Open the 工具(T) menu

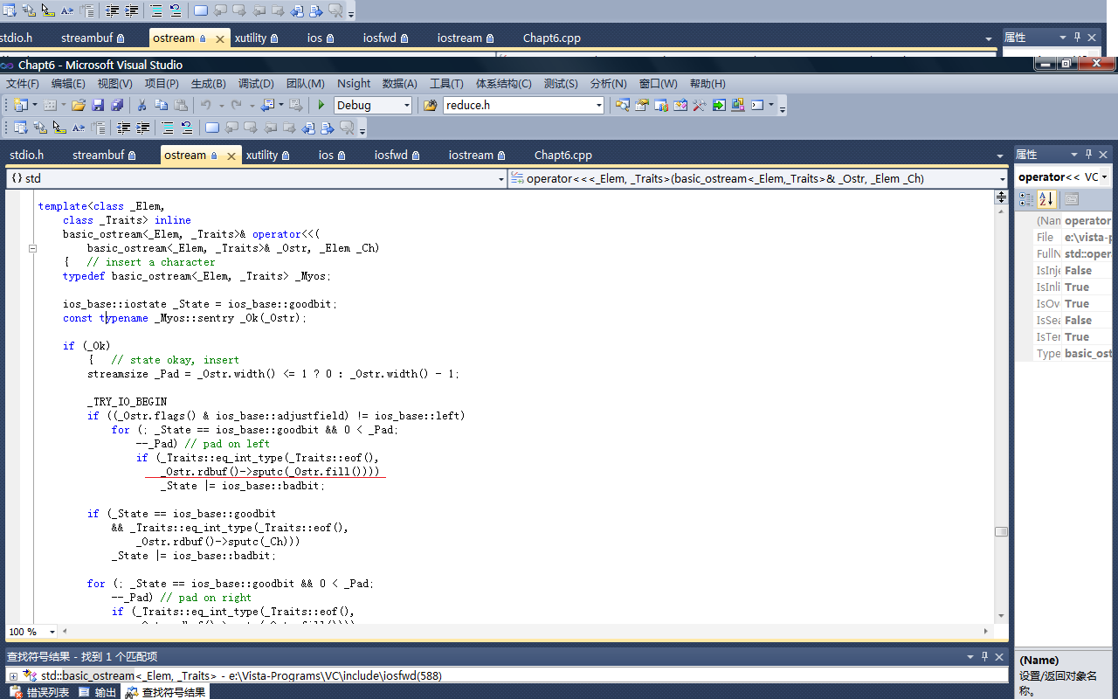click(x=446, y=84)
